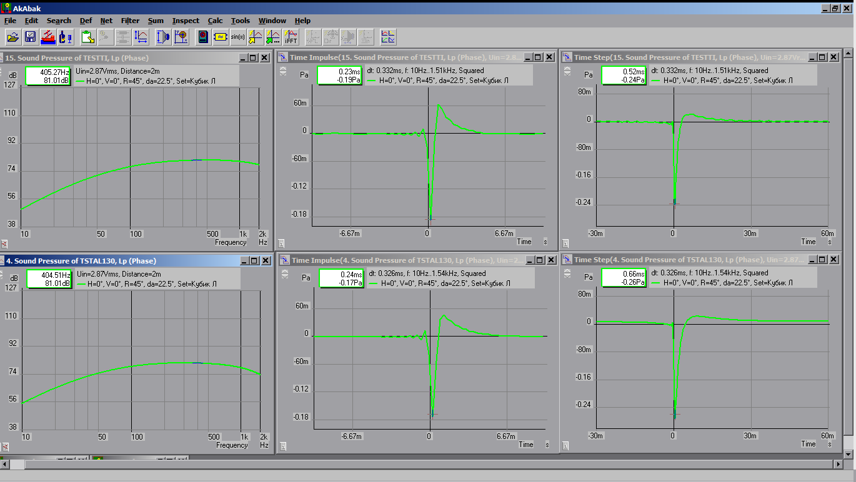Image resolution: width=856 pixels, height=482 pixels.
Task: Click the multi-graph tile windows icon
Action: point(388,37)
